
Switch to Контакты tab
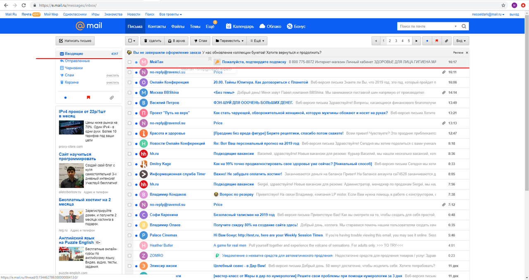(157, 26)
